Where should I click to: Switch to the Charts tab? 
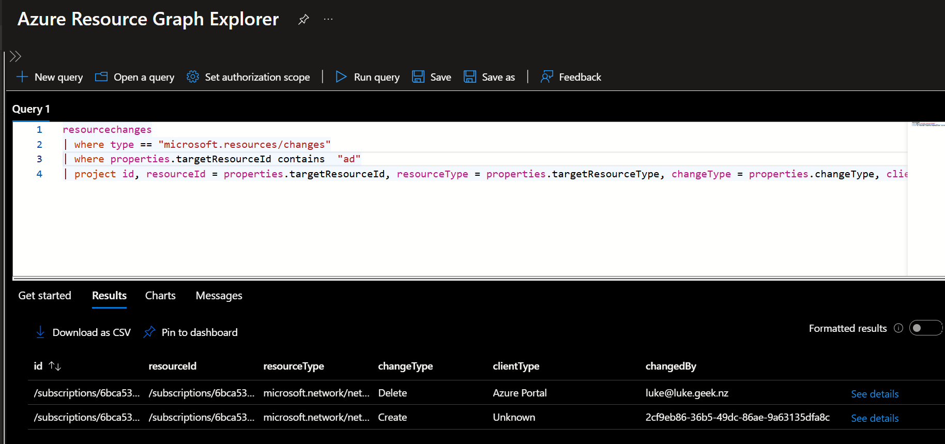(x=160, y=296)
